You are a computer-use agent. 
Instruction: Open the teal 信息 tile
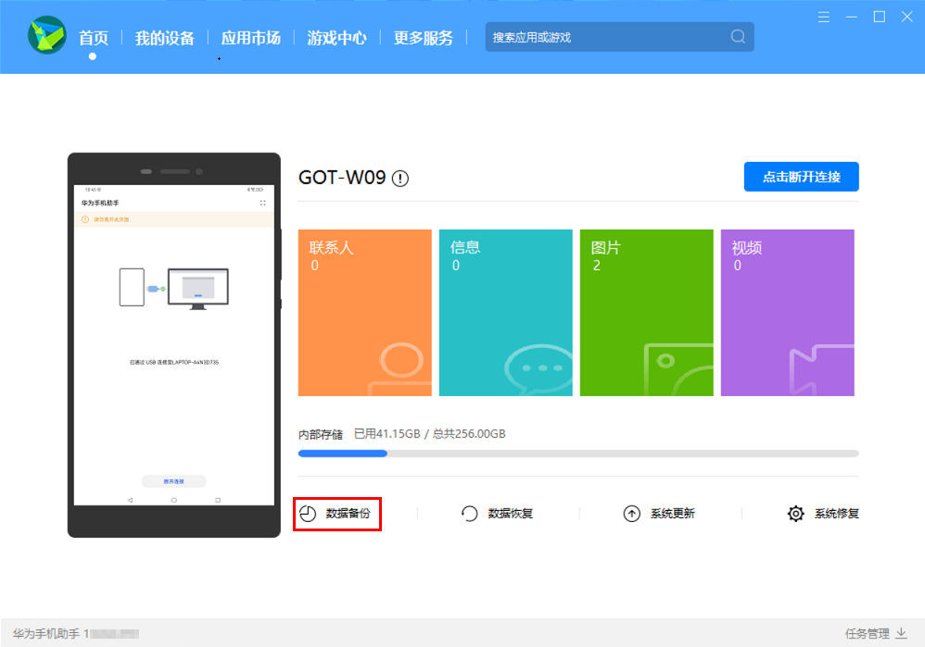505,312
